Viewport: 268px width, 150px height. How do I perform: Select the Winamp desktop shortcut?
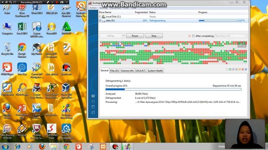click(22, 130)
